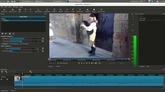This screenshot has height=92, width=165.
Task: Skip to the end of the video
Action: (89, 63)
